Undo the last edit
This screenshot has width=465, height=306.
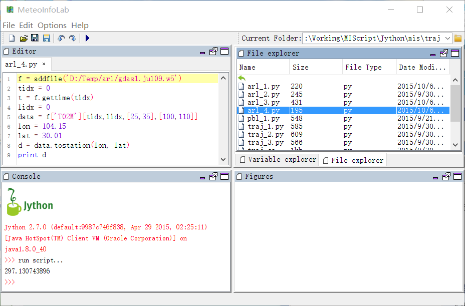(61, 38)
